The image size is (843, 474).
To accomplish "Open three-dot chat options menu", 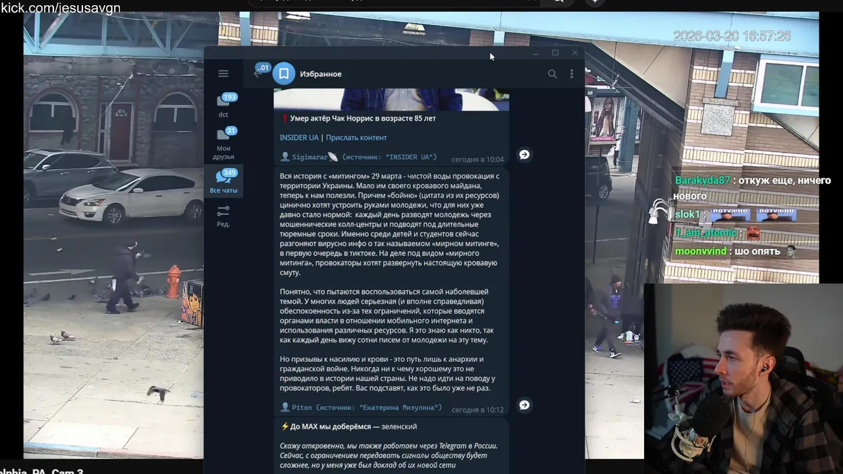I will pyautogui.click(x=572, y=74).
